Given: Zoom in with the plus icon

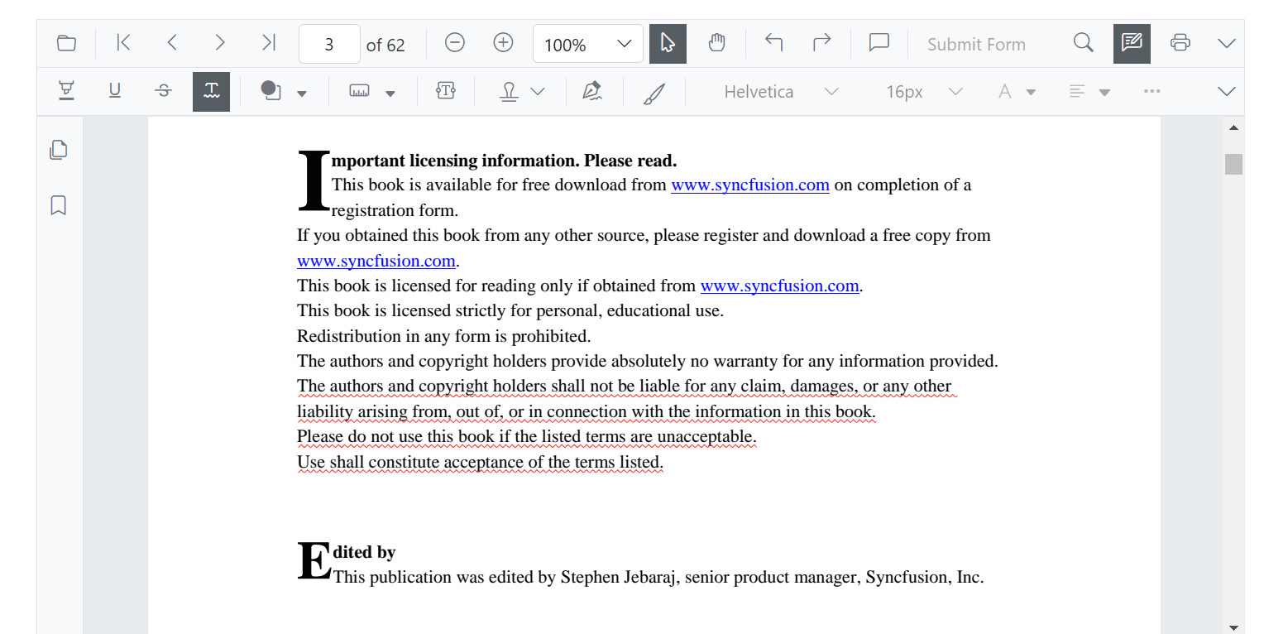Looking at the screenshot, I should (x=503, y=44).
